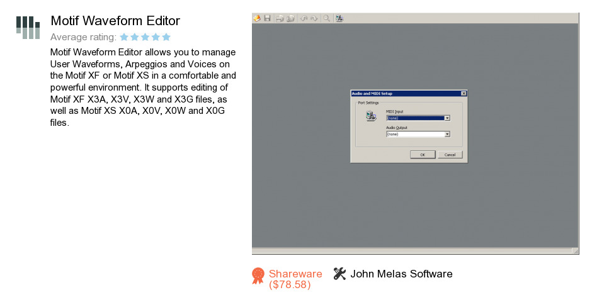Click the 'Average rating:' text
This screenshot has height=307, width=592.
(83, 37)
